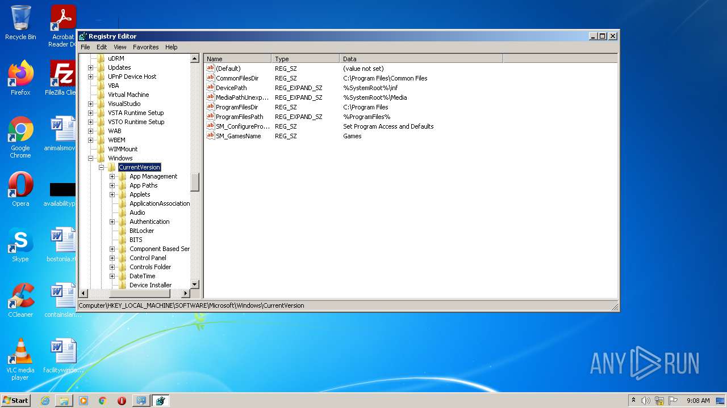The height and width of the screenshot is (408, 727).
Task: Open the View menu
Action: (120, 47)
